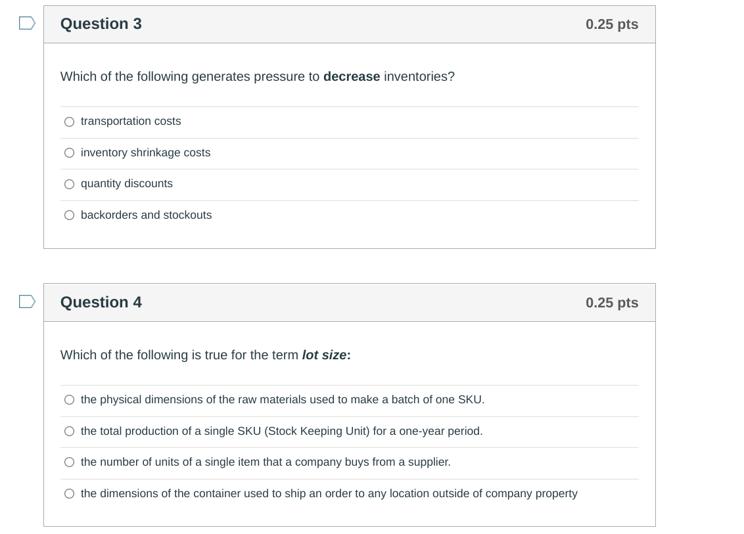Viewport: 744px width, 534px height.
Task: Click the Question 4 header
Action: point(101,302)
